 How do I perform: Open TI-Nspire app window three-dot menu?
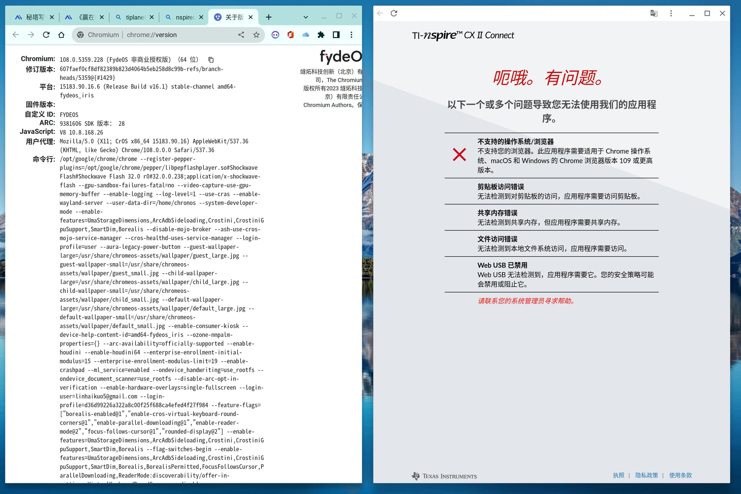click(x=671, y=14)
